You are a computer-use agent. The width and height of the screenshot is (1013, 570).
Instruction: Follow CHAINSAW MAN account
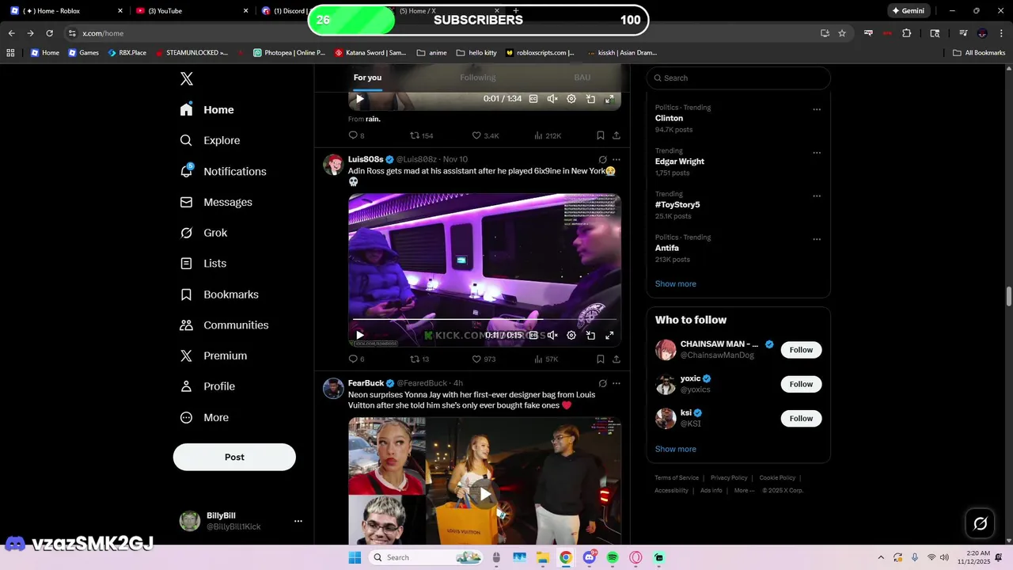click(801, 350)
